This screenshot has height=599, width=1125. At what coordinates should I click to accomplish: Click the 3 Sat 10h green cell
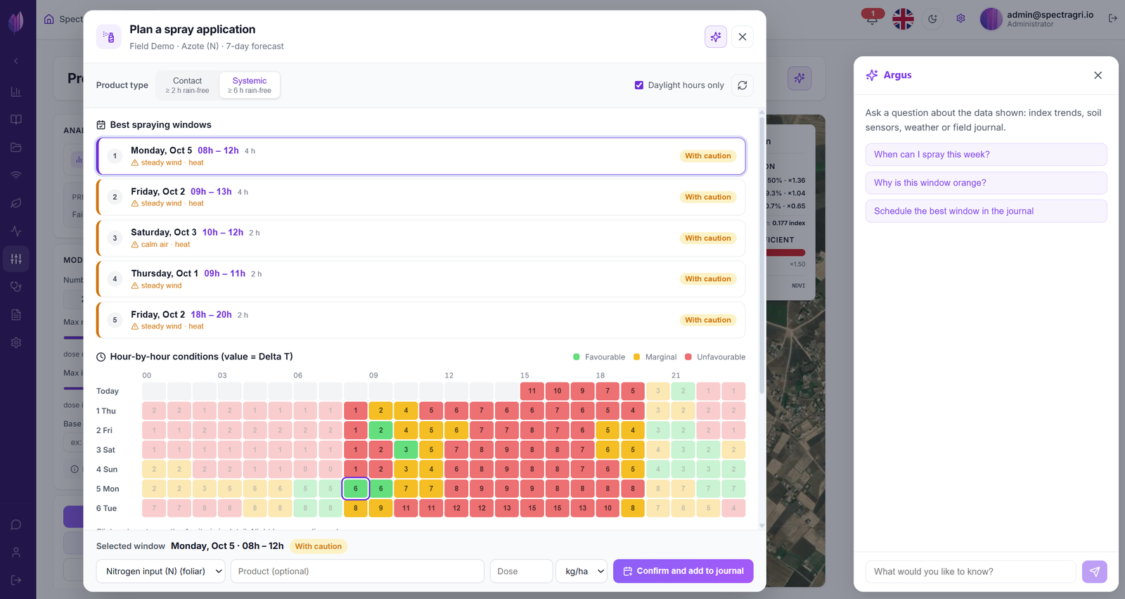(x=406, y=450)
